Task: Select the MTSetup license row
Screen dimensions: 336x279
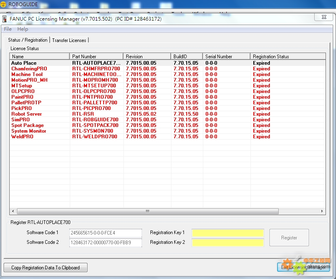Action: pos(167,86)
